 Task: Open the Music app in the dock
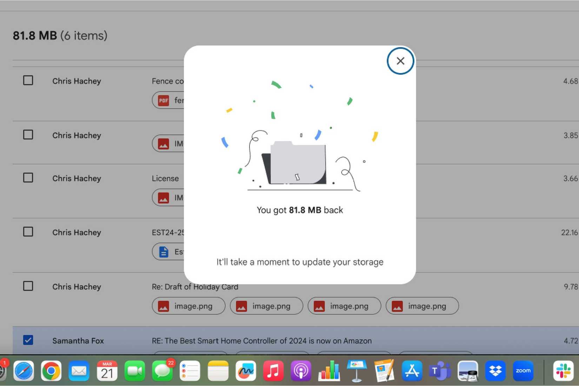click(273, 371)
